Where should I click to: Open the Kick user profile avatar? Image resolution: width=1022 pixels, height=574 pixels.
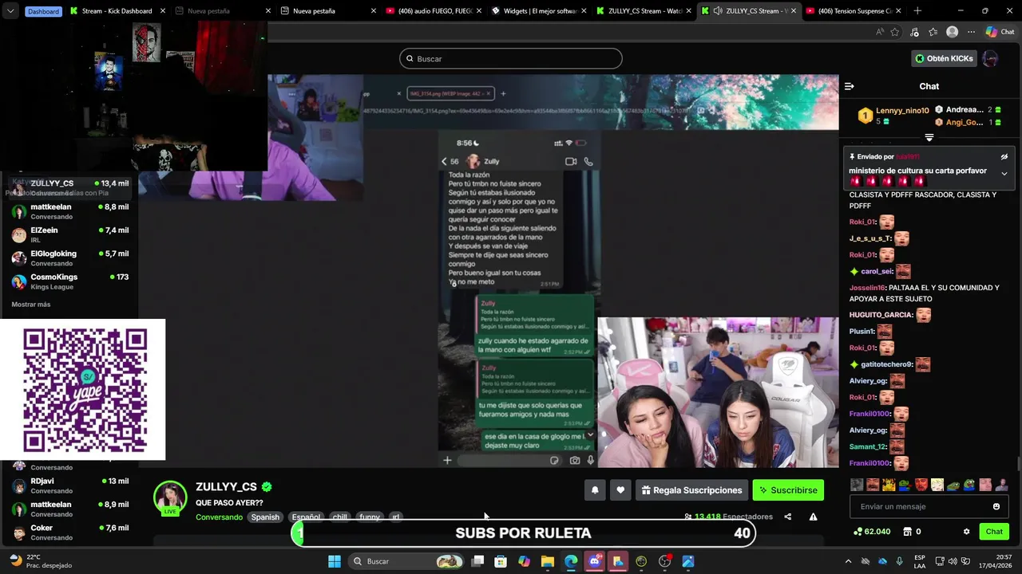(990, 58)
